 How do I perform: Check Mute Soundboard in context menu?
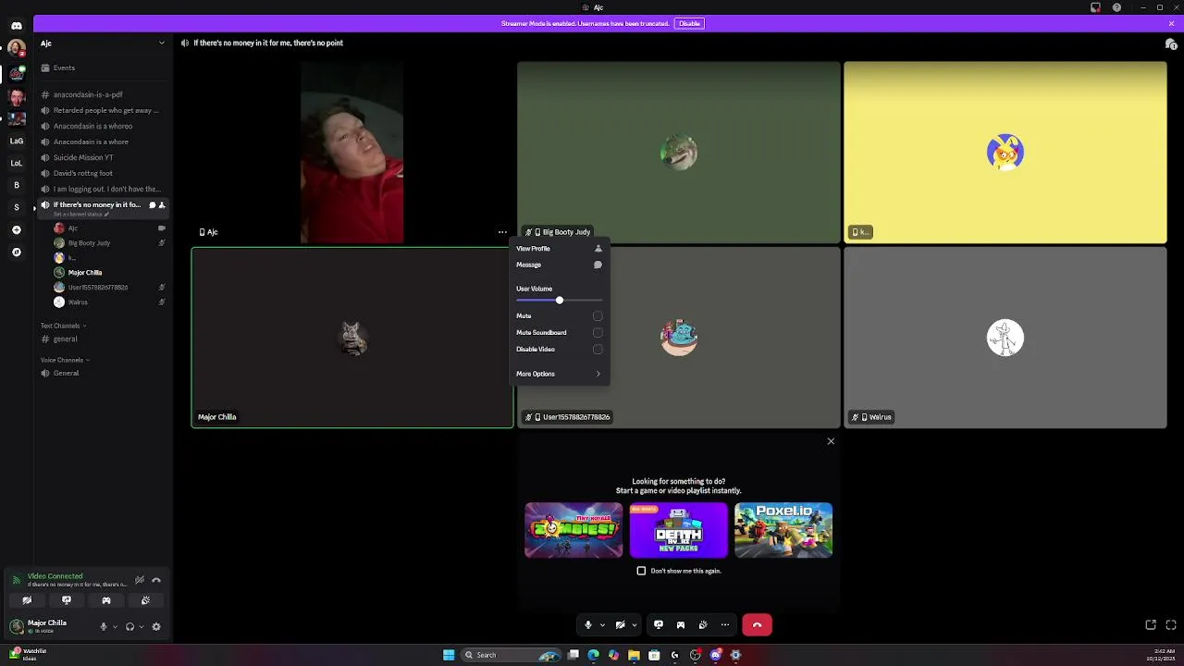point(598,333)
